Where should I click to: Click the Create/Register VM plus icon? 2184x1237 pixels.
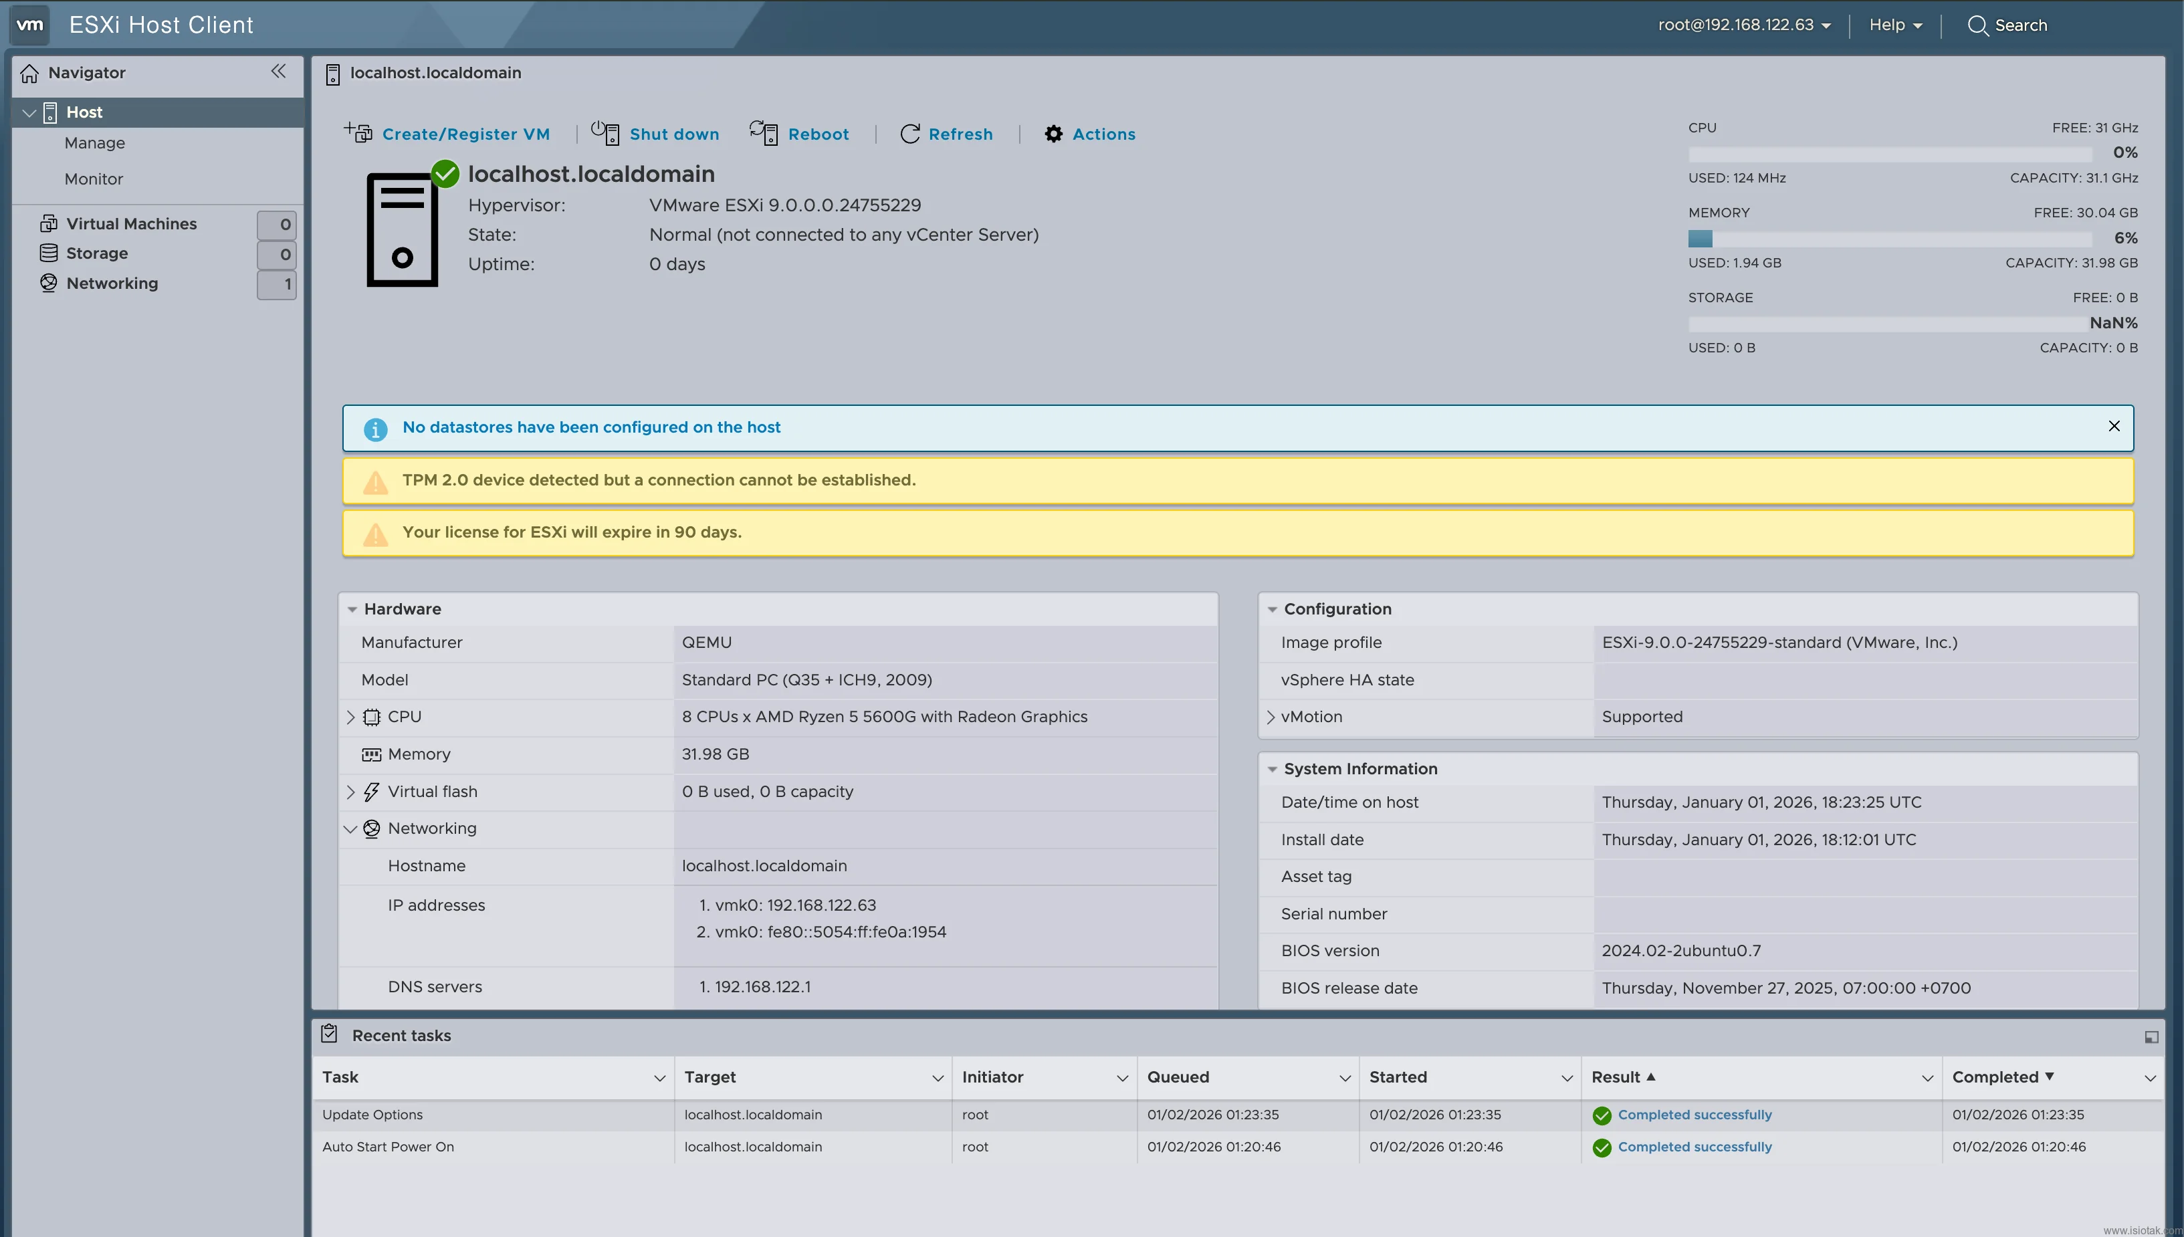[x=358, y=132]
